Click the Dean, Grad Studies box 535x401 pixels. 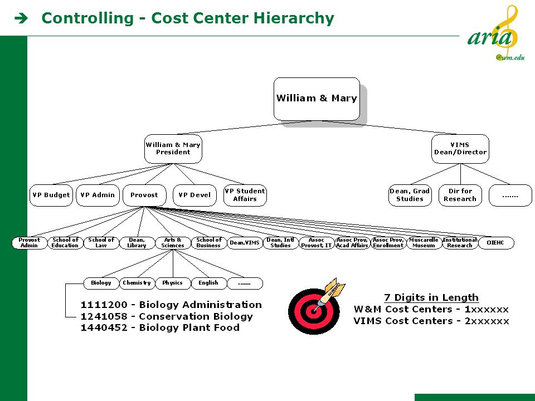(x=410, y=195)
